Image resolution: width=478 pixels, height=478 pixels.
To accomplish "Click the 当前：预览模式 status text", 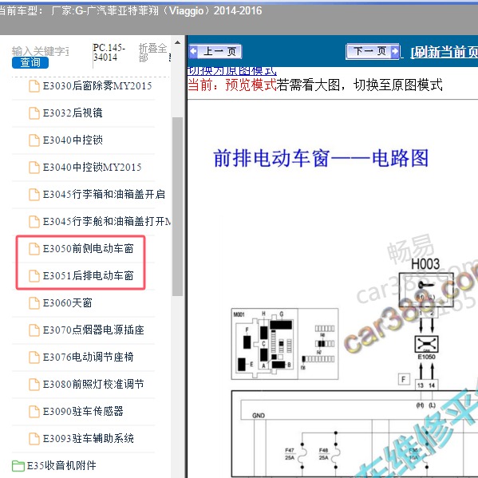I will pos(231,85).
